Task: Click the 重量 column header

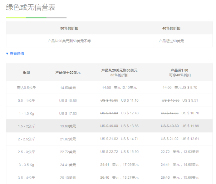Action: 26,73
